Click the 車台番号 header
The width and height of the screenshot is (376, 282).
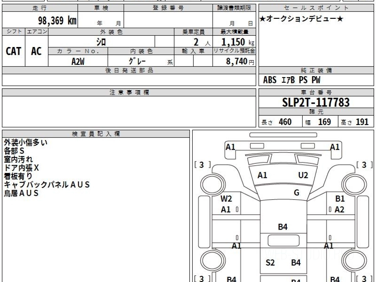click(x=316, y=92)
